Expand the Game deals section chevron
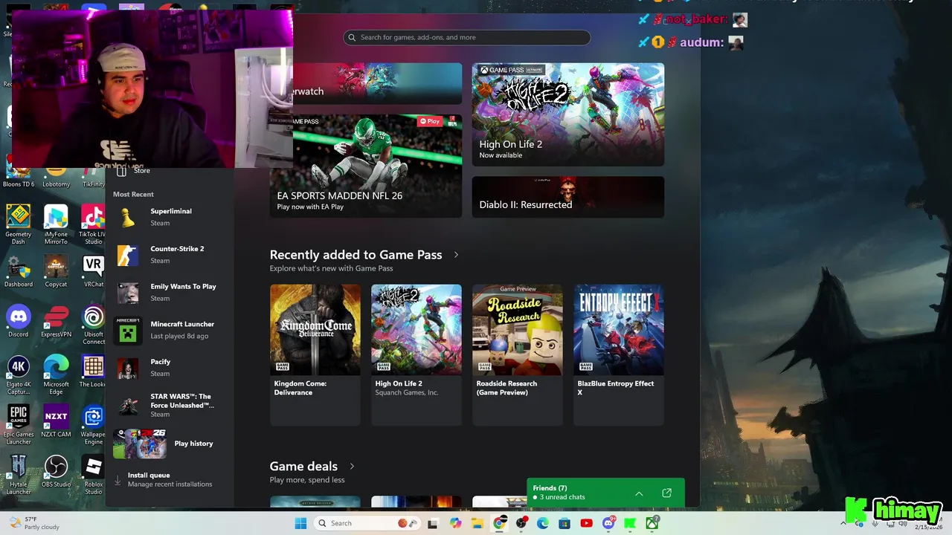Image resolution: width=952 pixels, height=535 pixels. 352,467
